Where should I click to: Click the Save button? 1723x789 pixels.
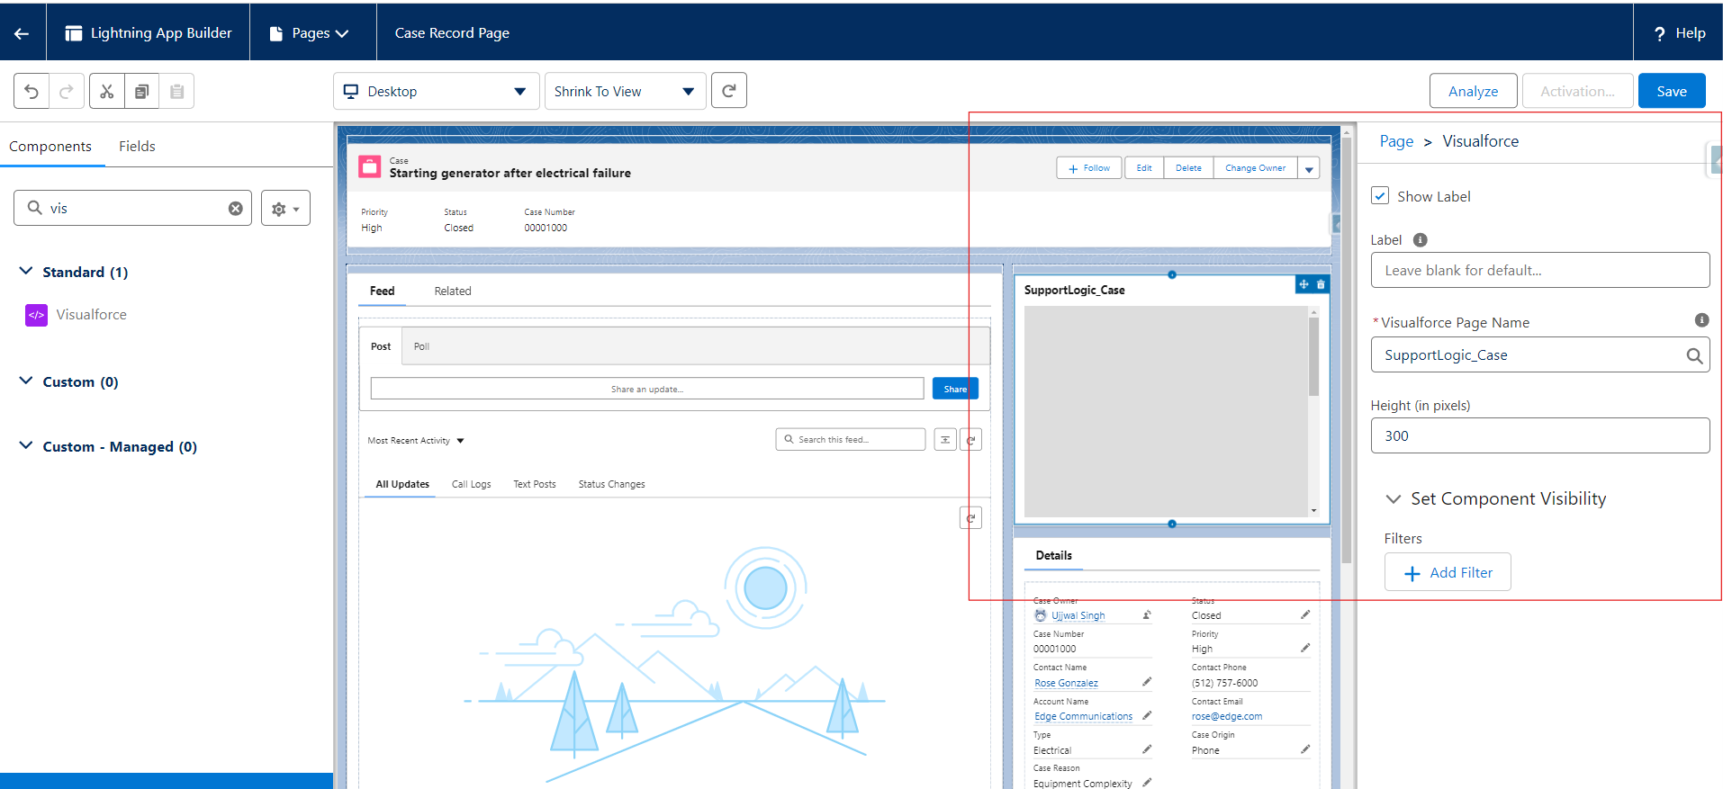pyautogui.click(x=1672, y=91)
